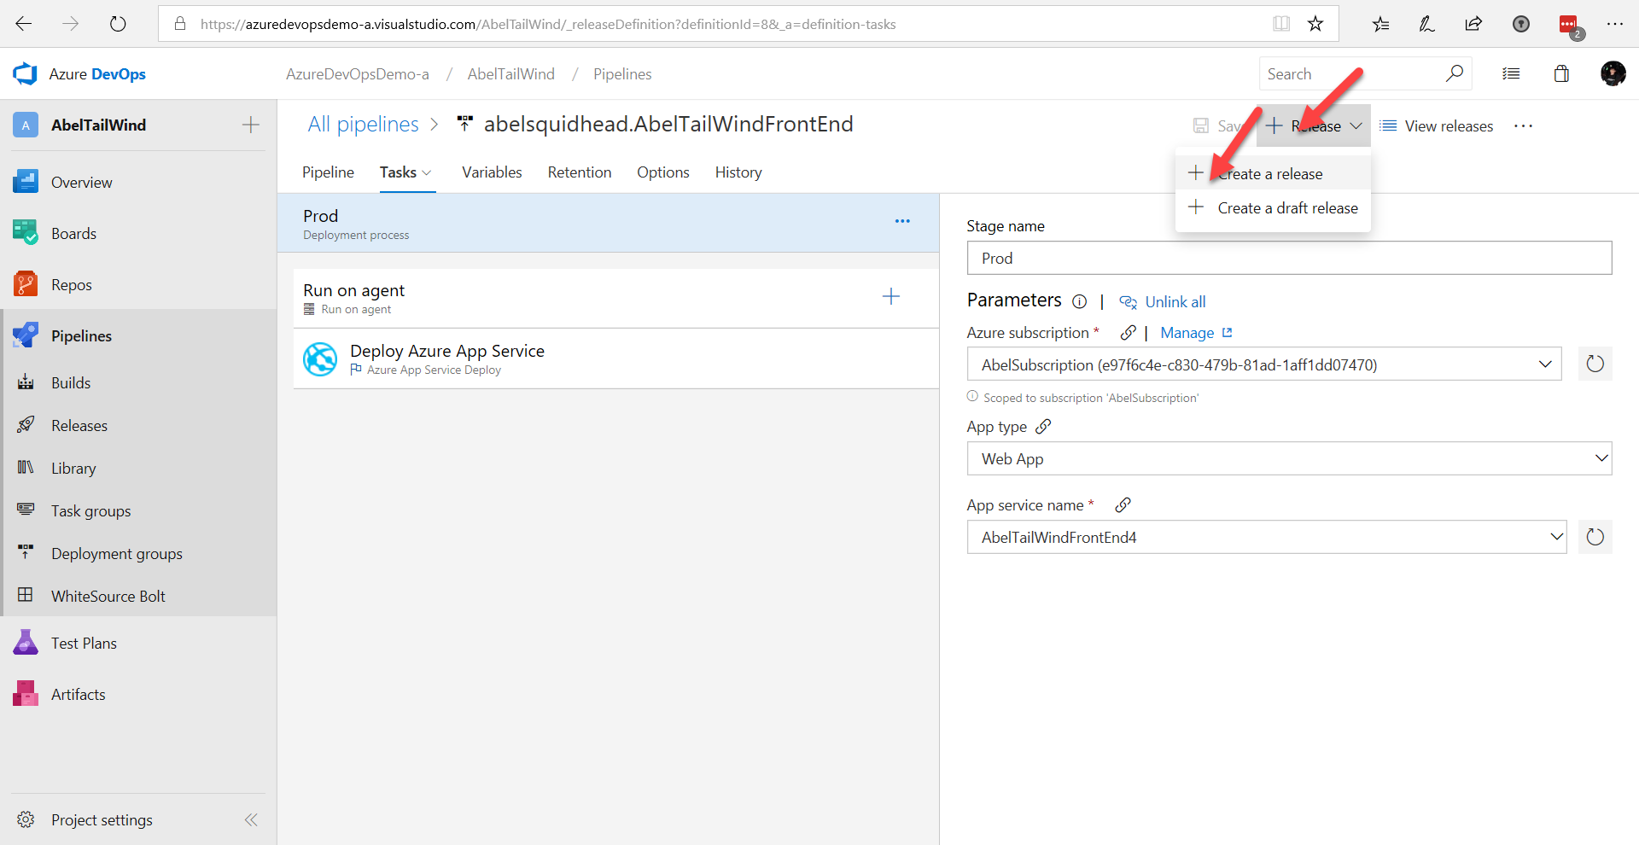This screenshot has height=845, width=1639.
Task: Expand the Tasks tab dropdown
Action: [427, 172]
